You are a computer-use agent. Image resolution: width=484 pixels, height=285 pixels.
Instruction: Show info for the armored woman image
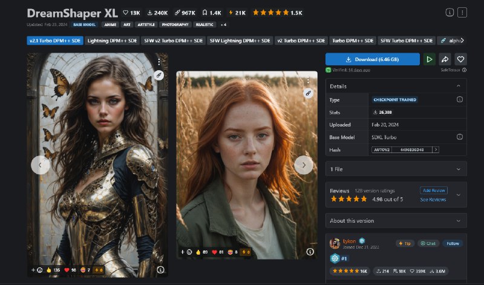click(160, 270)
